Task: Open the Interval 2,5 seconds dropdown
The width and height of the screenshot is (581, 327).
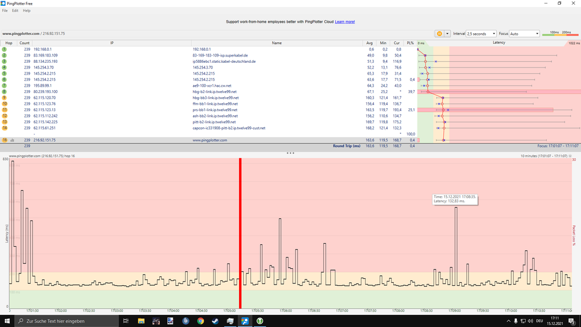Action: pyautogui.click(x=481, y=34)
